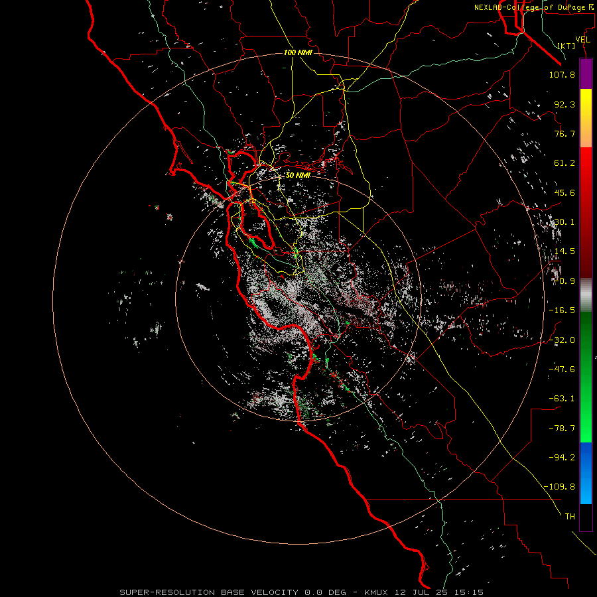Viewport: 597px width, 597px height.
Task: Click the 76.7 velocity scale value
Action: click(x=564, y=133)
